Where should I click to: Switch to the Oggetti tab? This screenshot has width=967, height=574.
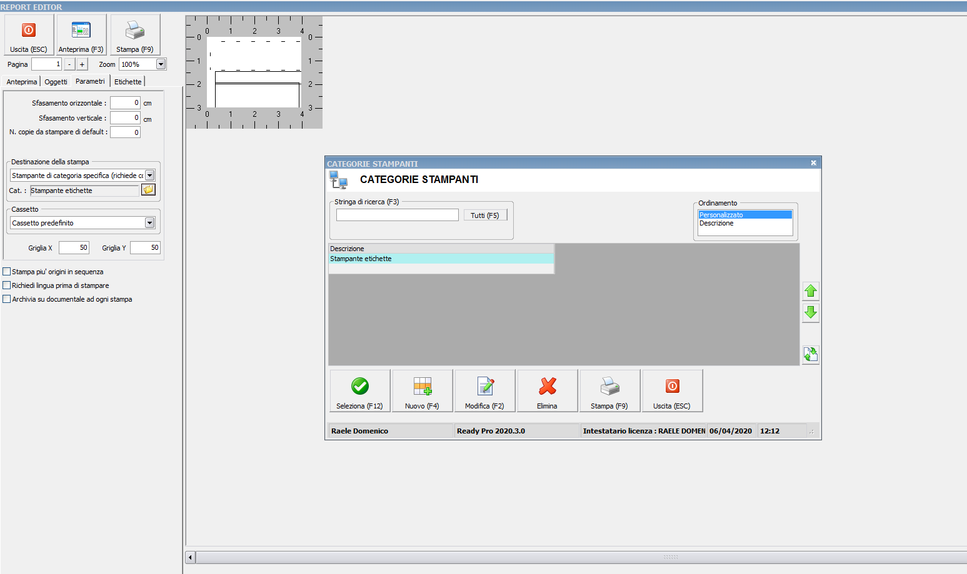click(56, 82)
